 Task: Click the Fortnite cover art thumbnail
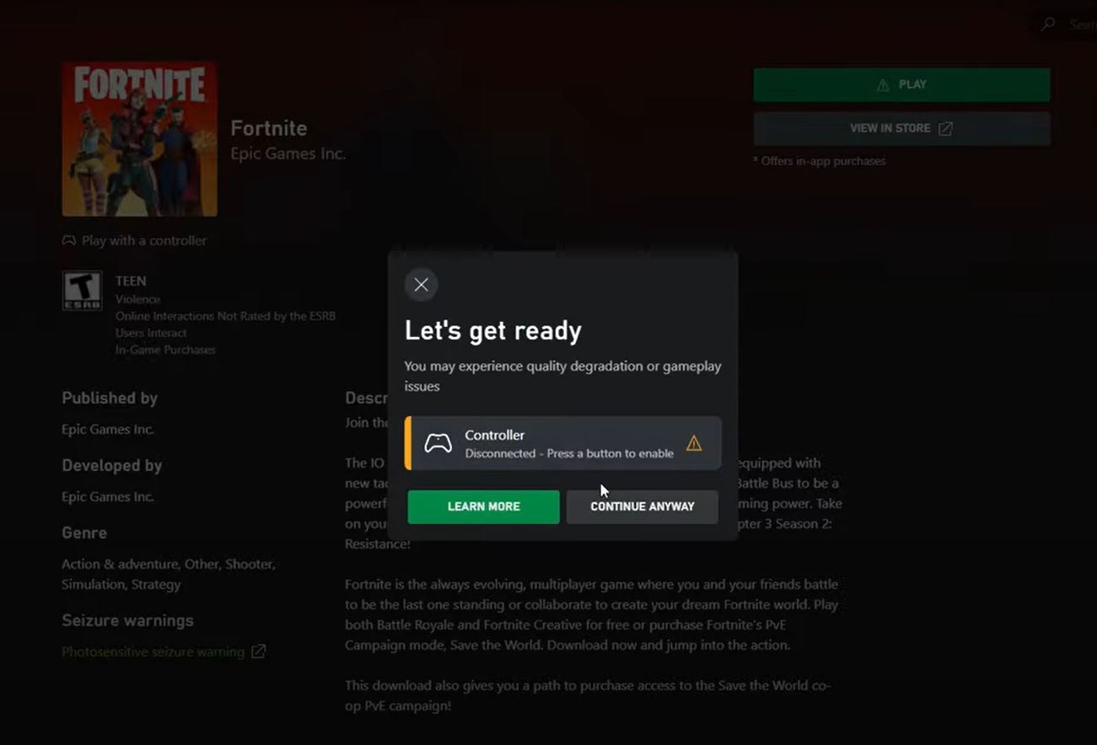[139, 139]
